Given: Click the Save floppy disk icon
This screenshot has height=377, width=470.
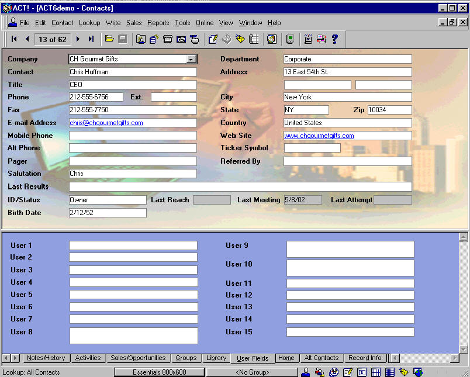Looking at the screenshot, I should [x=123, y=39].
